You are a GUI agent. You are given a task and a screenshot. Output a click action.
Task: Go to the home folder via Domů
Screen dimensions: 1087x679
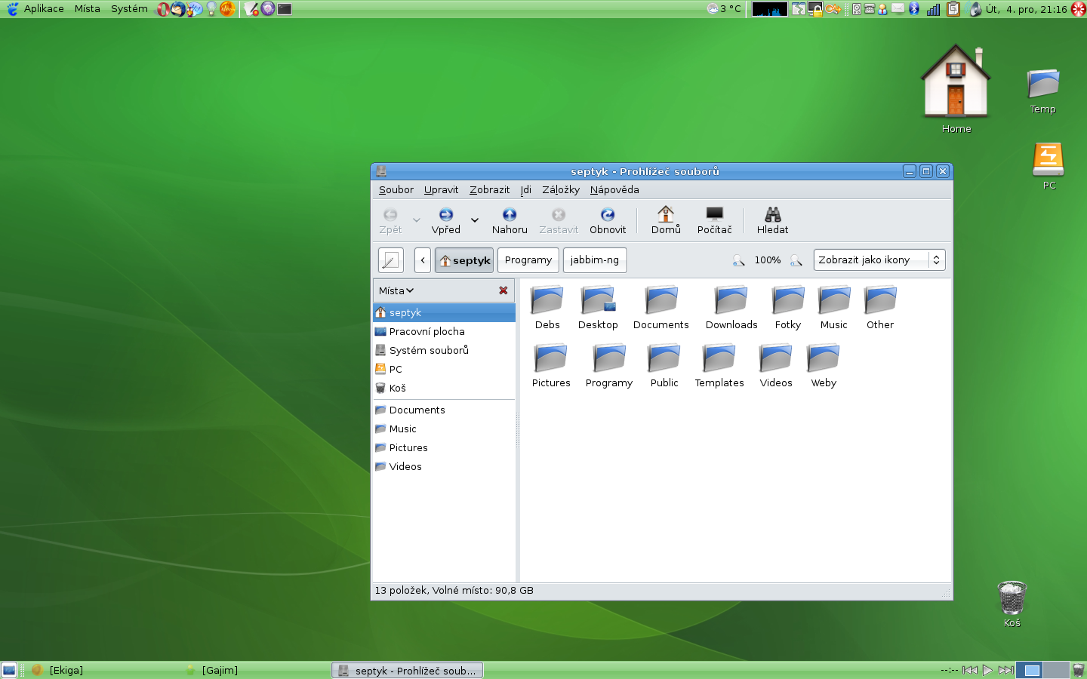point(666,220)
